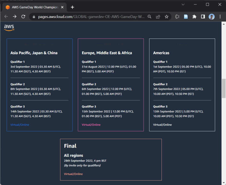Open the zoom magnifier icon in address bar
This screenshot has height=185, width=226.
coord(149,17)
